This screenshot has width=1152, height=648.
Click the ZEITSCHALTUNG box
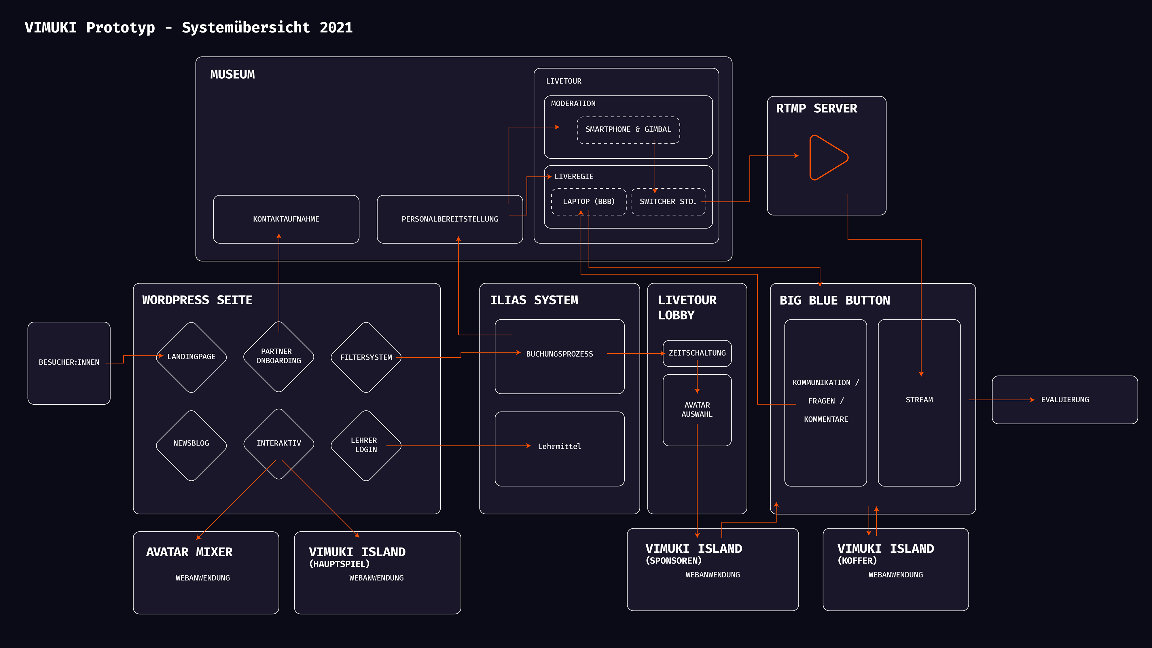pyautogui.click(x=697, y=353)
